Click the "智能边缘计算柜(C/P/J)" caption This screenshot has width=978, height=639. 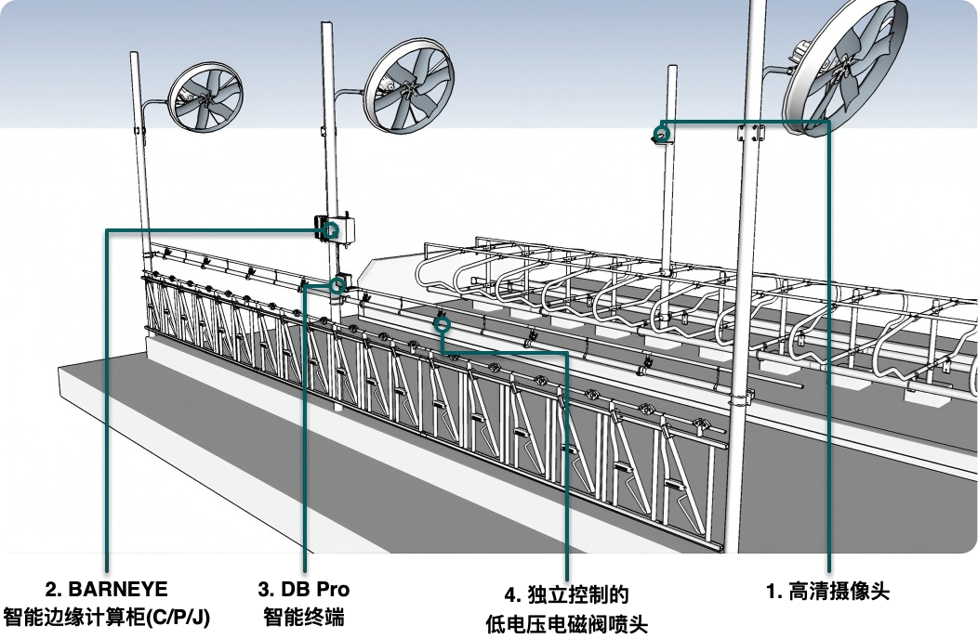tap(107, 618)
